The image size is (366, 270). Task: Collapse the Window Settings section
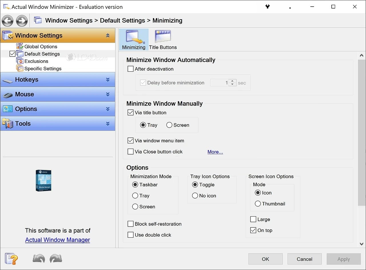108,35
